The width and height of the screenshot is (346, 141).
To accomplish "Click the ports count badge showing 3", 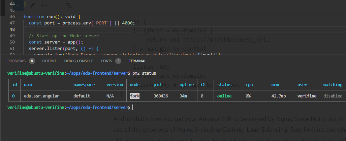I will pyautogui.click(x=118, y=61).
